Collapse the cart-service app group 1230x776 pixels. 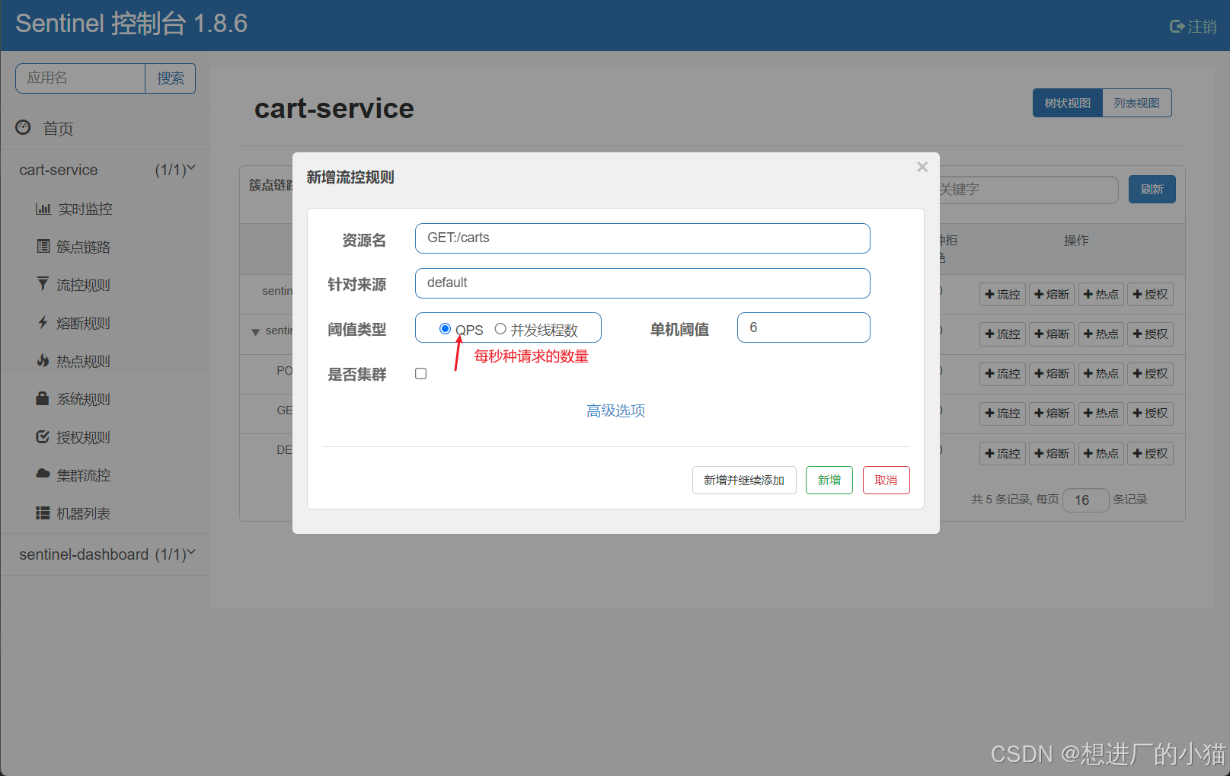point(107,170)
